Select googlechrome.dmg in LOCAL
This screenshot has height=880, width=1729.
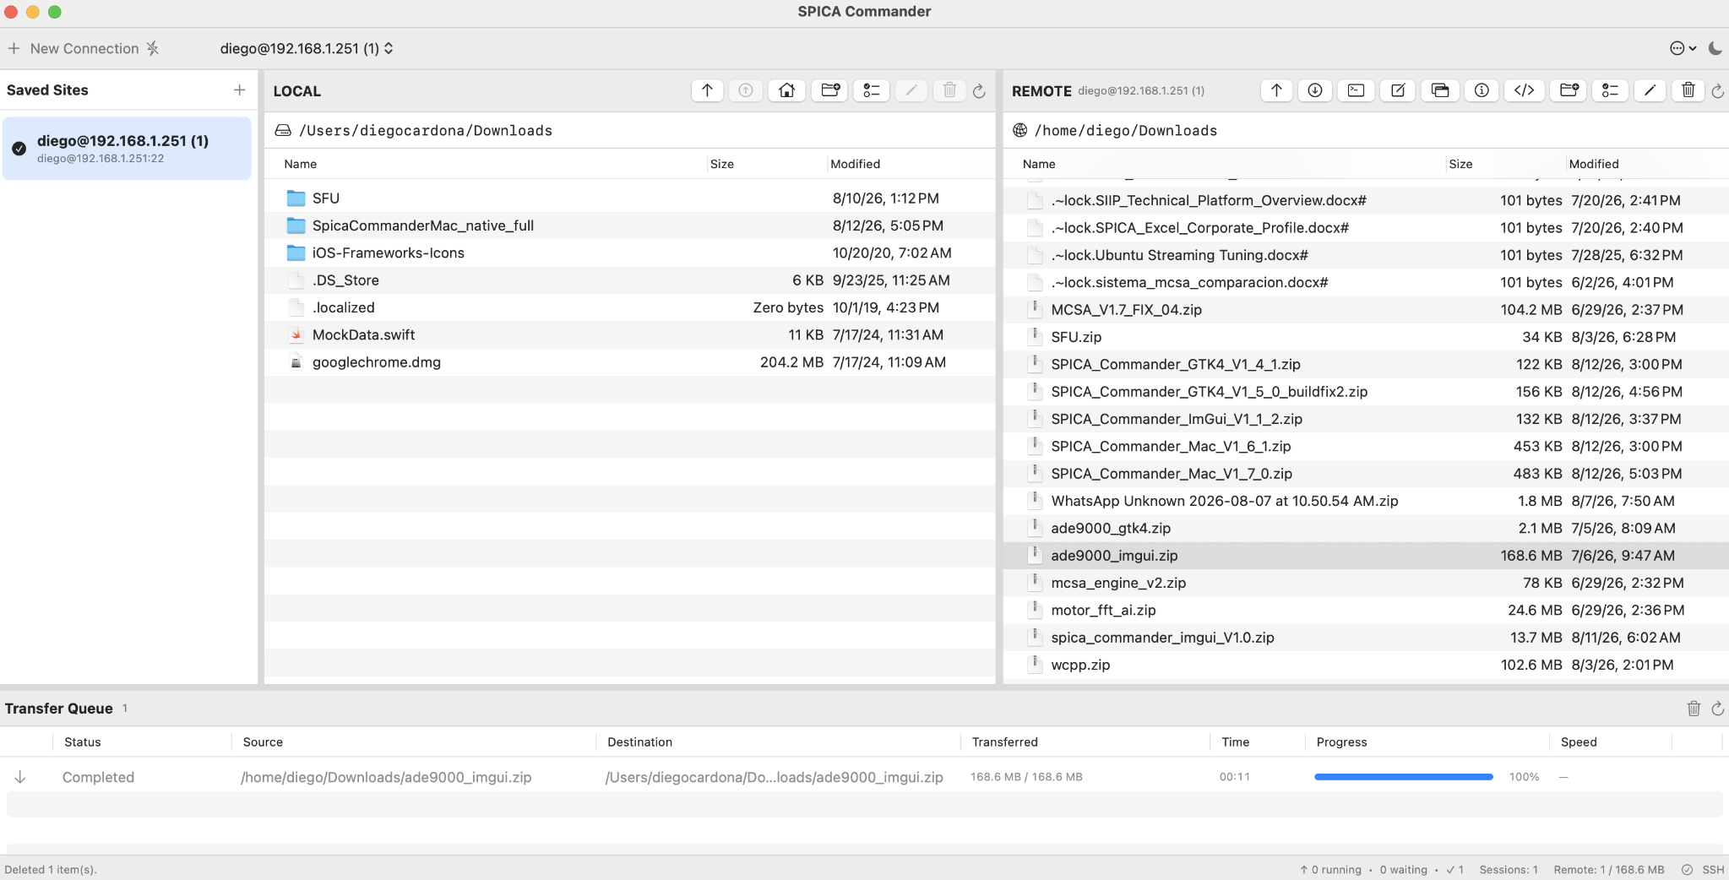point(630,362)
